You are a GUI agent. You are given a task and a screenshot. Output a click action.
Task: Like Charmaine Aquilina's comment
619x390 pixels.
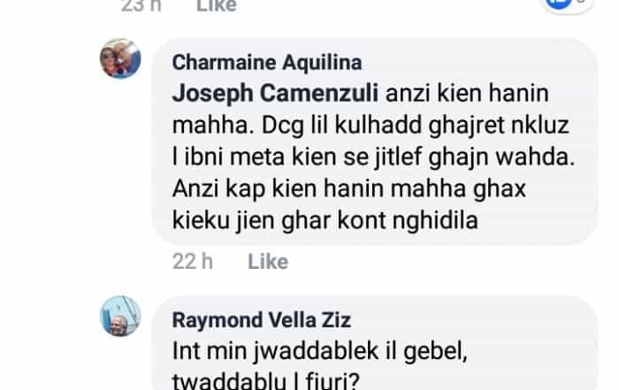268,261
